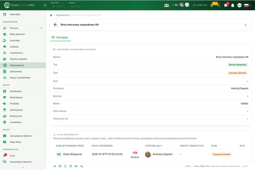
Task: Click the team members count icon
Action: (167, 5)
